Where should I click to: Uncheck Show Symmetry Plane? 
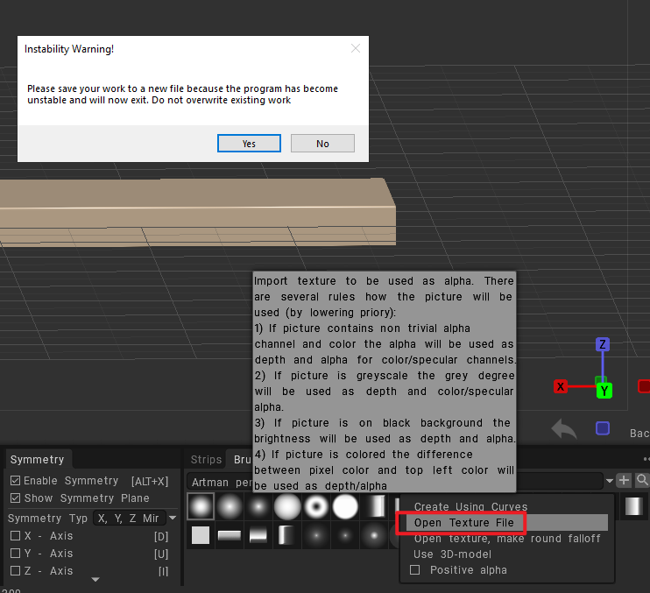click(15, 498)
